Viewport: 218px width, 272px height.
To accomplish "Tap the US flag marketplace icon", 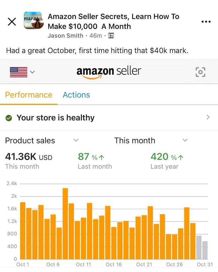I will point(18,72).
